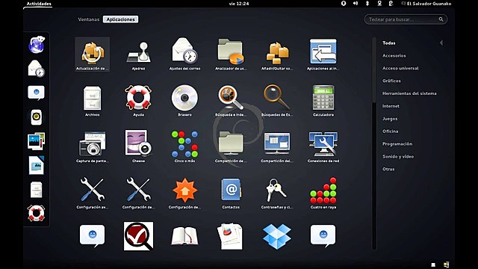The height and width of the screenshot is (269, 478).
Task: Open the Bluetooth indicator in top bar
Action: (x=367, y=3)
